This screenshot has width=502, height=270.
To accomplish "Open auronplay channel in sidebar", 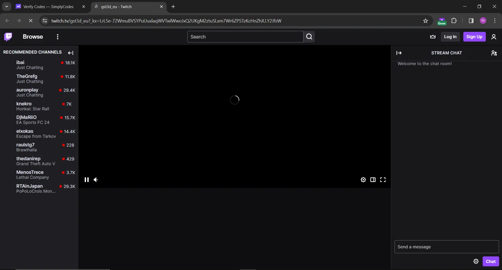I will click(39, 92).
